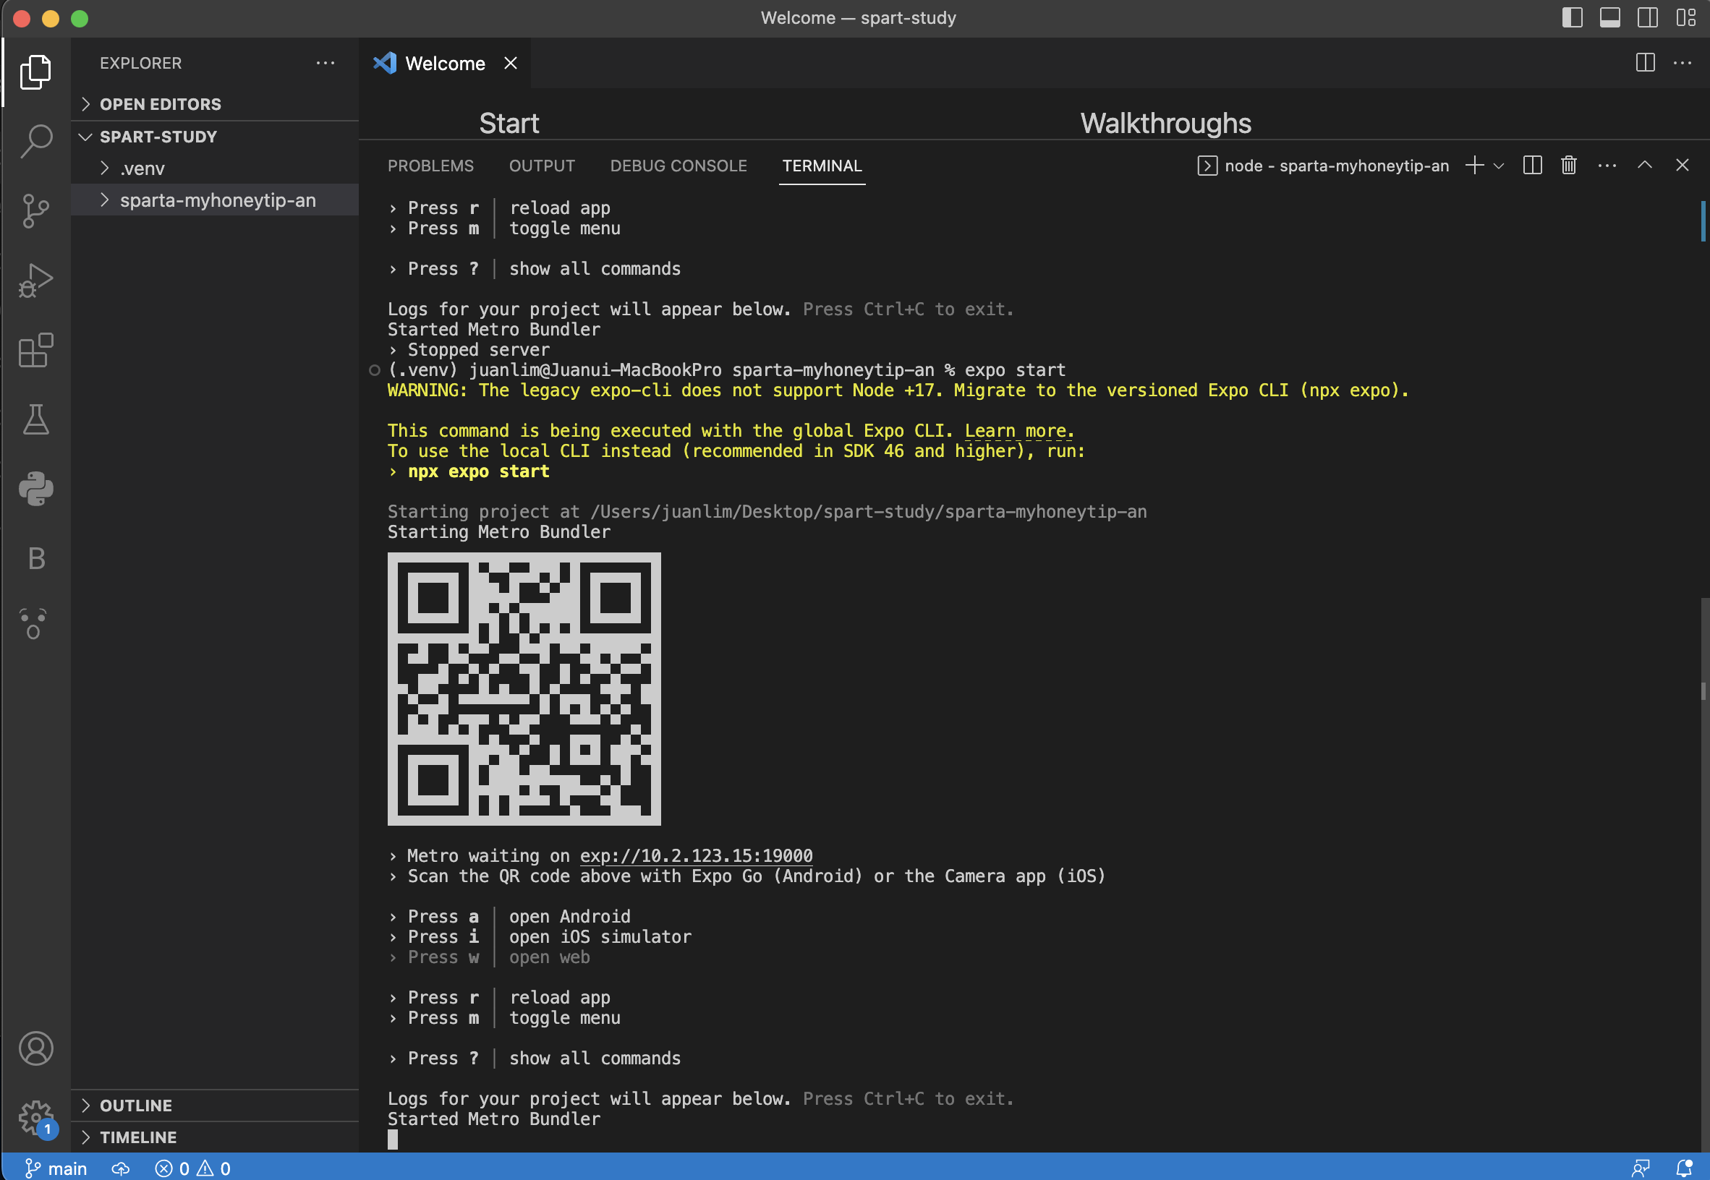The height and width of the screenshot is (1180, 1710).
Task: Click the Explorer more actions ellipsis
Action: pyautogui.click(x=326, y=64)
